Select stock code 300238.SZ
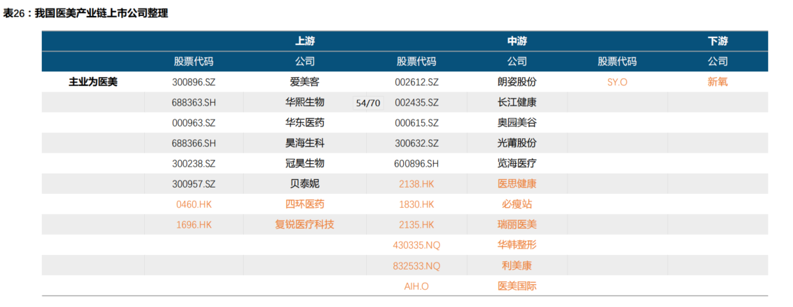The width and height of the screenshot is (793, 307). point(194,164)
